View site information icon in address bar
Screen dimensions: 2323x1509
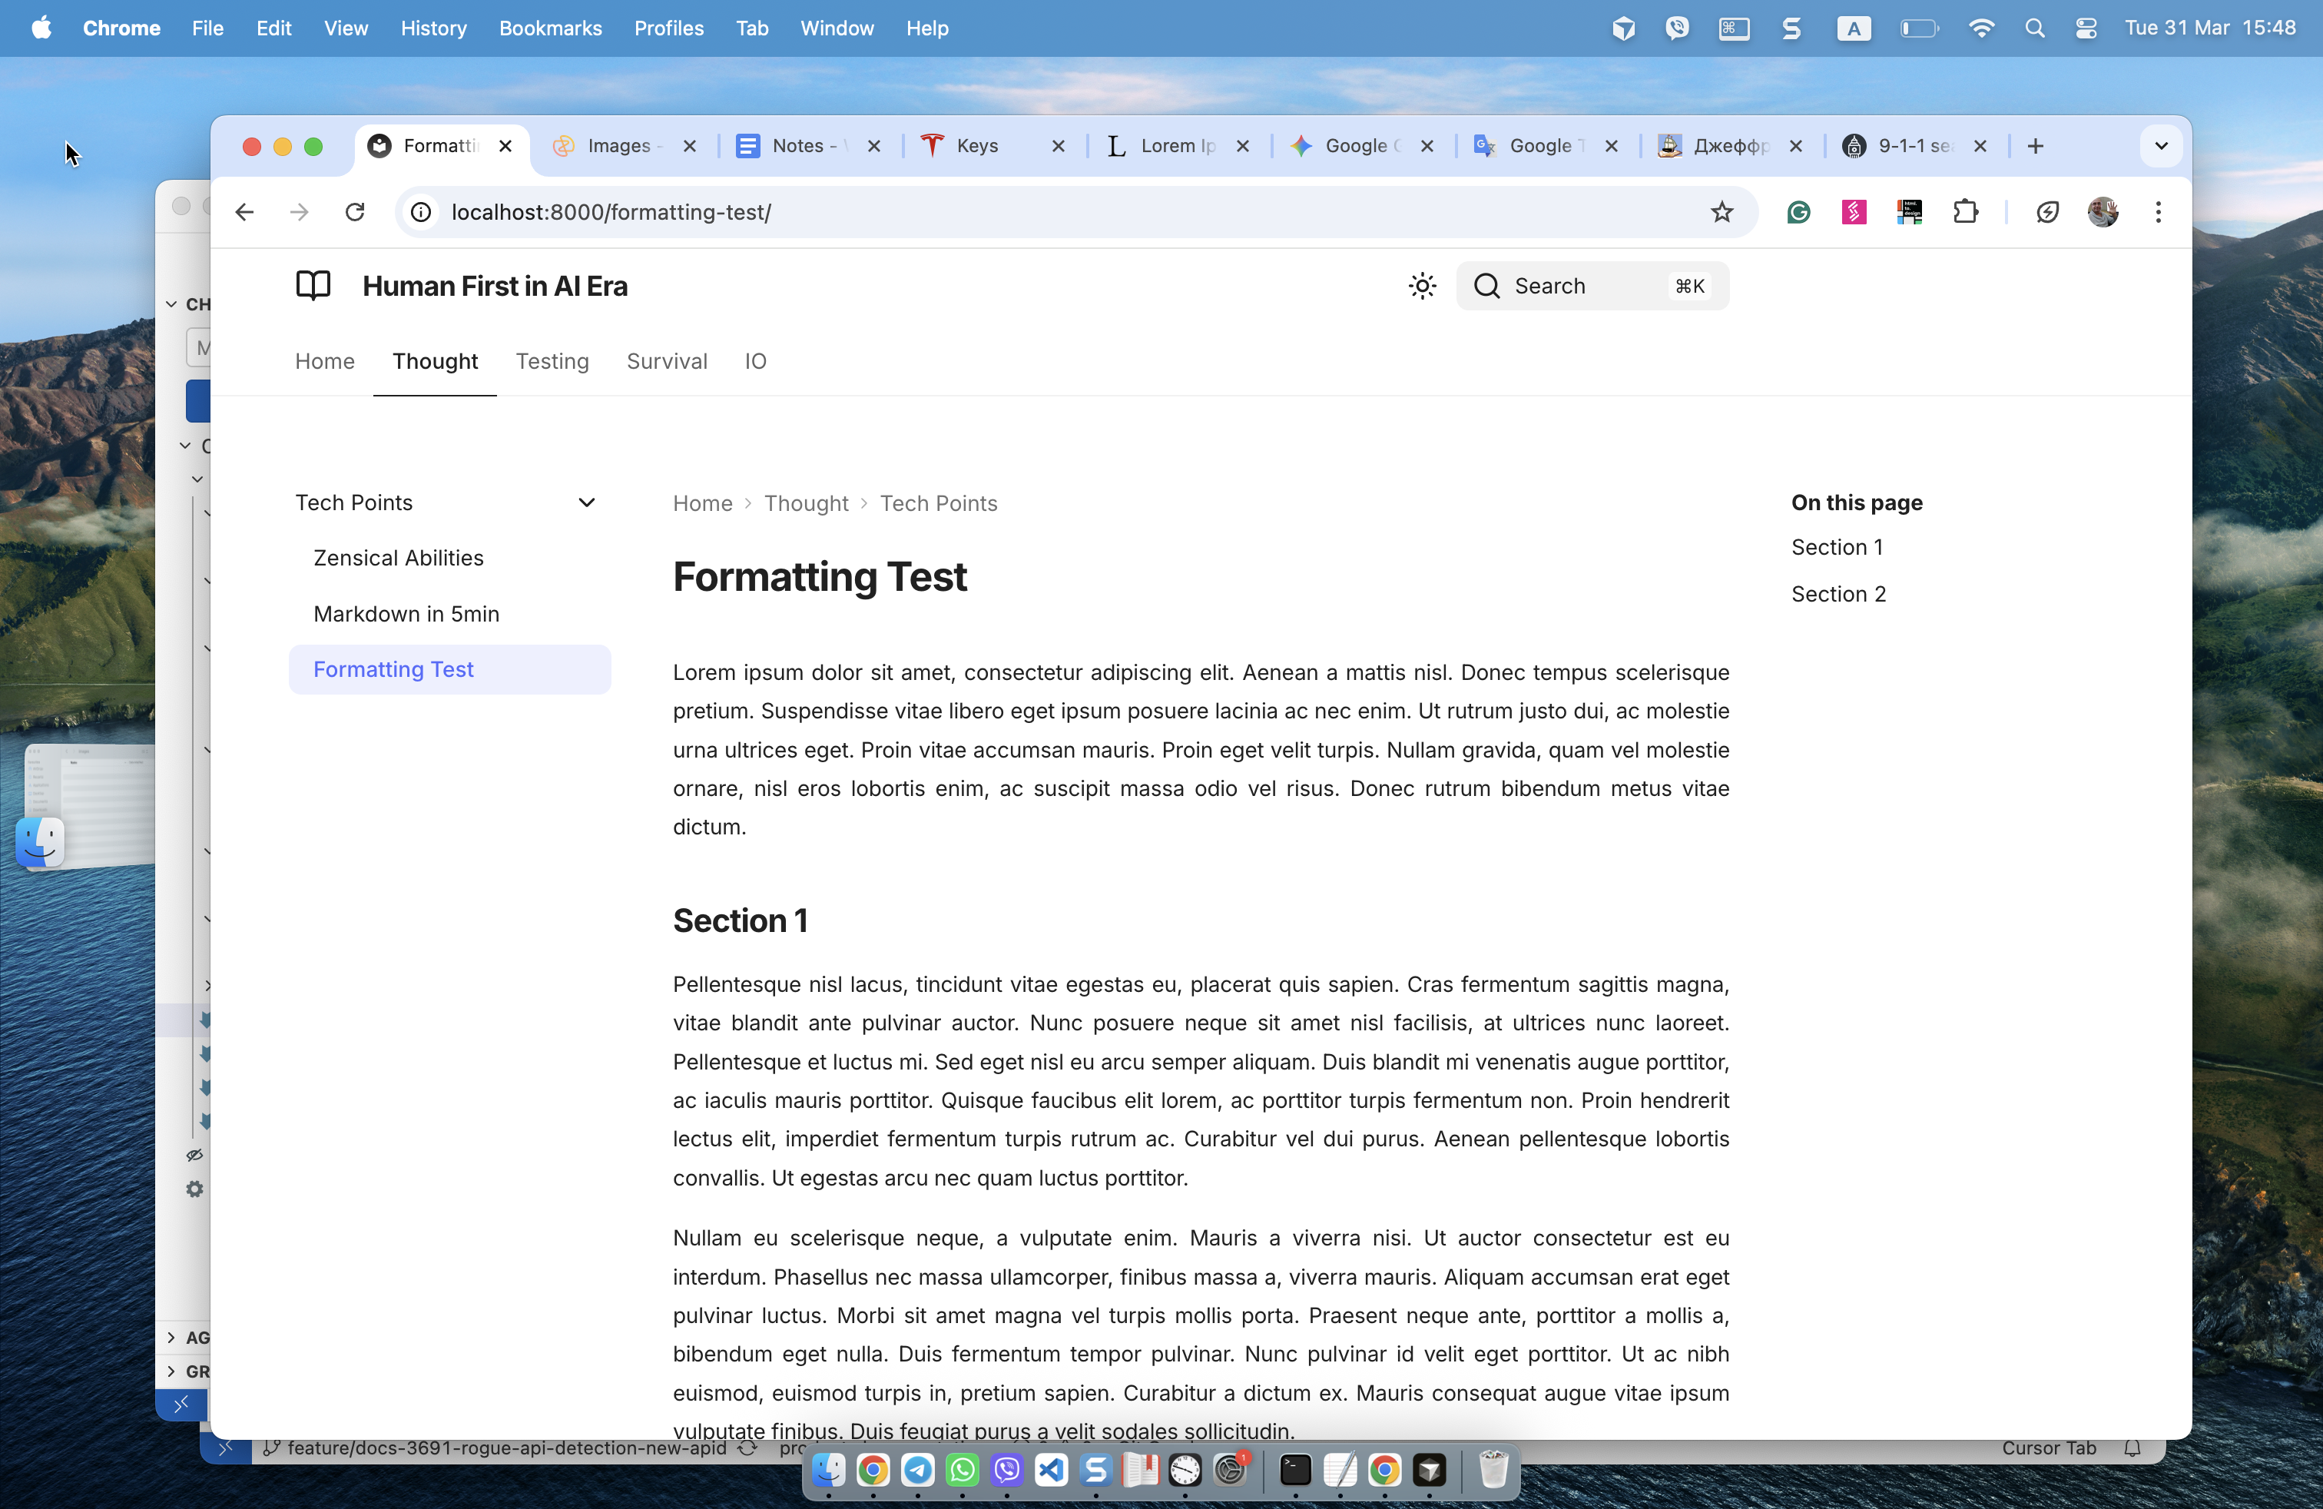[x=421, y=212]
